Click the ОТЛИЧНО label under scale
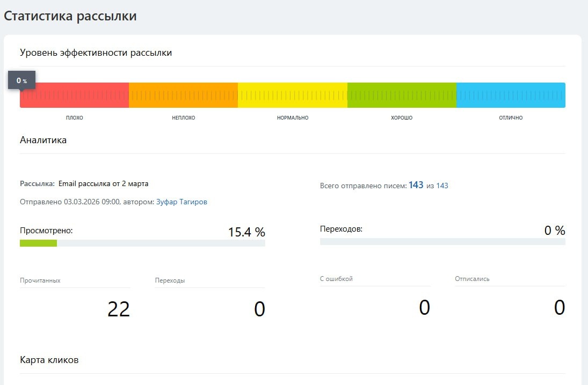Viewport: 588px width, 385px height. point(511,117)
